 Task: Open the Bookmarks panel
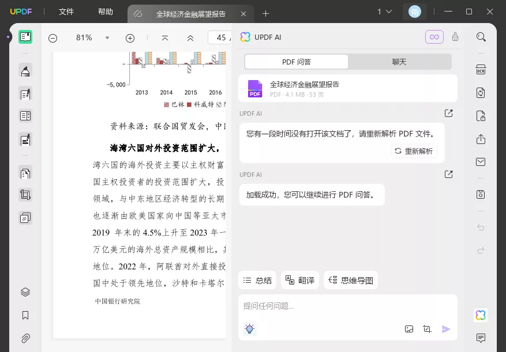pyautogui.click(x=25, y=315)
